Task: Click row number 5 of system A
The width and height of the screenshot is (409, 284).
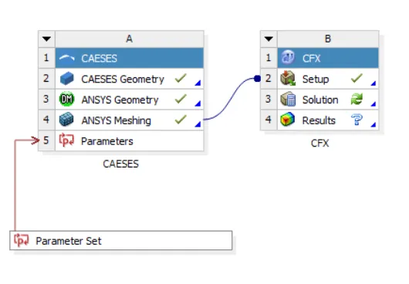Action: point(46,140)
